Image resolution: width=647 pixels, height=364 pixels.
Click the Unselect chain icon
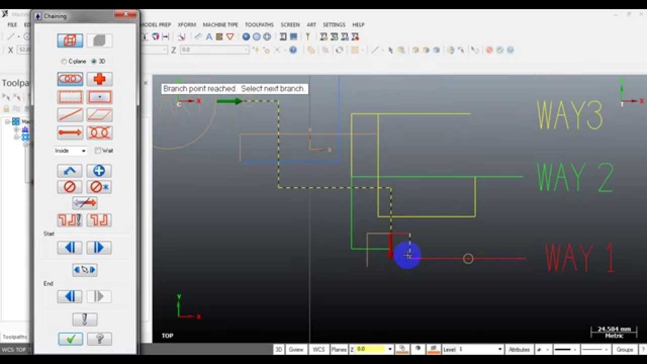[x=70, y=187]
